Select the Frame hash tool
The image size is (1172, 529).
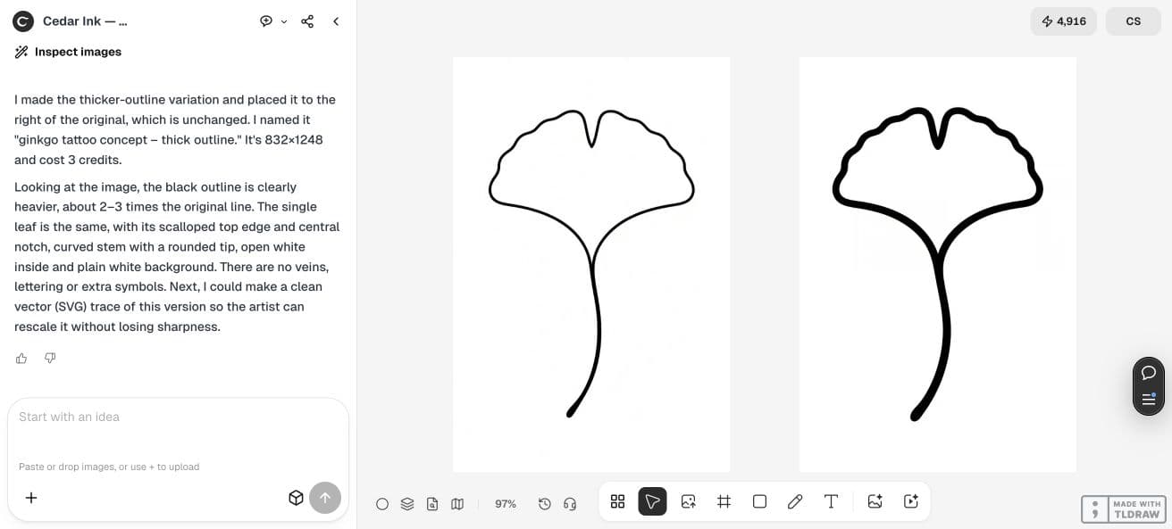(x=724, y=501)
